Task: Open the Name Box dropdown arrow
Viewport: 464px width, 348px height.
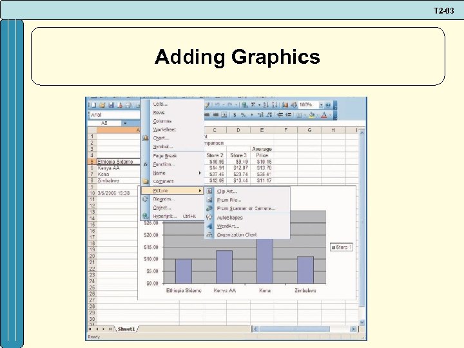Action: tap(125, 123)
